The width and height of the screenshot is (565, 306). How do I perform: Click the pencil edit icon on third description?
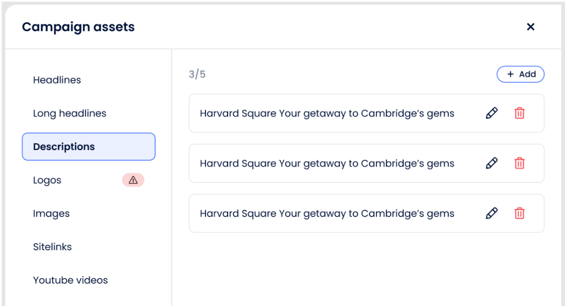click(491, 214)
